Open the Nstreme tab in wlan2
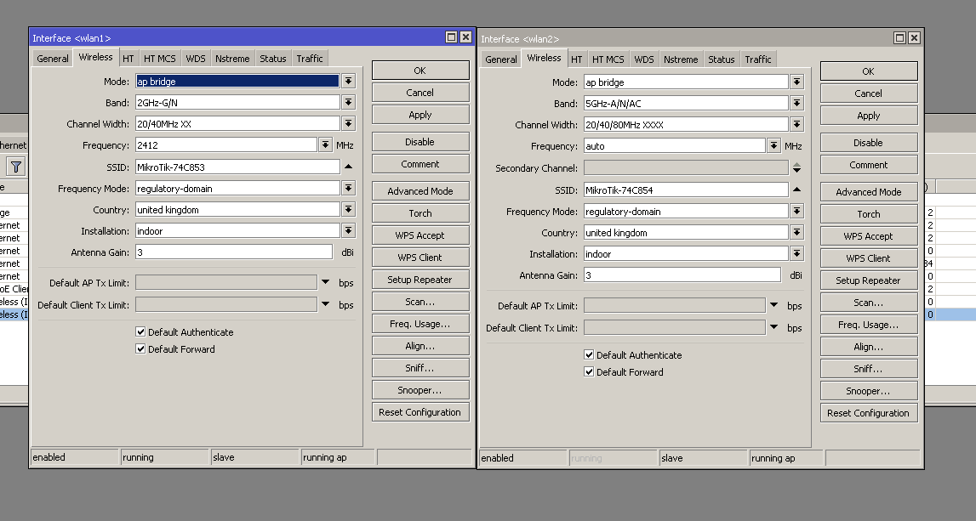This screenshot has height=521, width=976. (680, 59)
